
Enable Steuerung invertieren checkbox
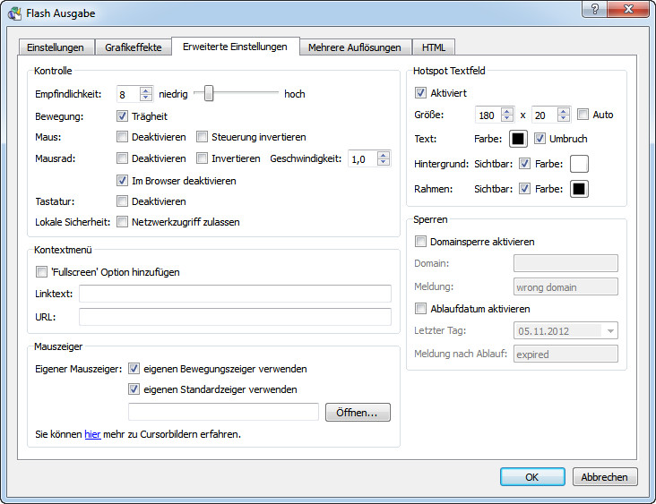(x=202, y=137)
